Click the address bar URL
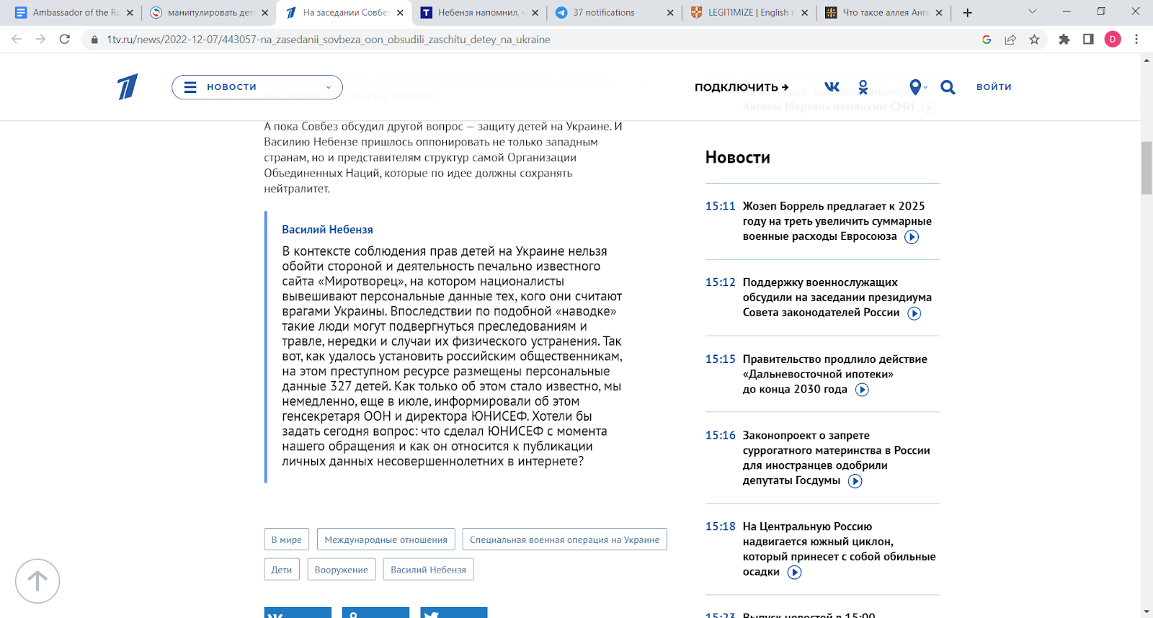Viewport: 1153px width, 618px height. click(329, 40)
